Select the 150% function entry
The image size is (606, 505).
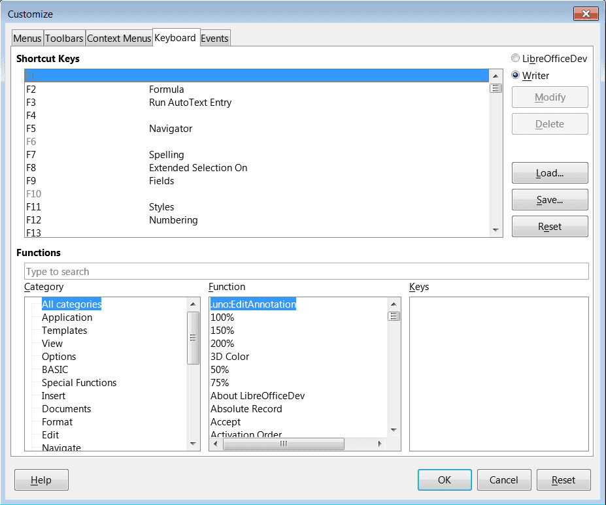[x=222, y=331]
